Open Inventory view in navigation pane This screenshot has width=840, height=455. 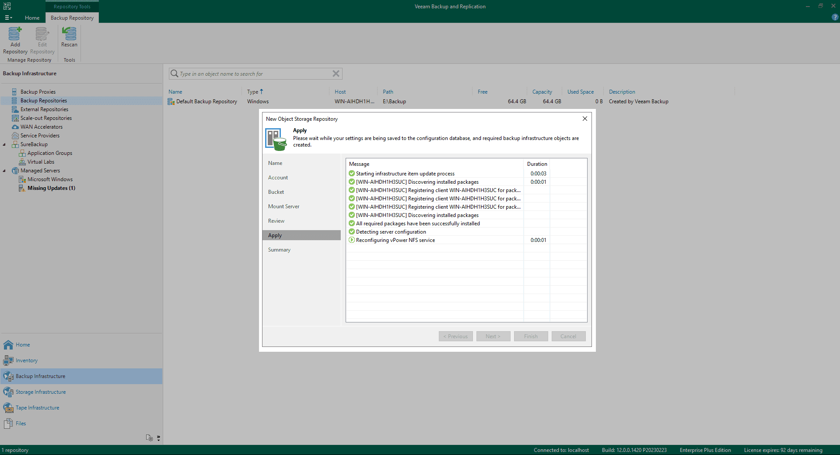point(26,360)
